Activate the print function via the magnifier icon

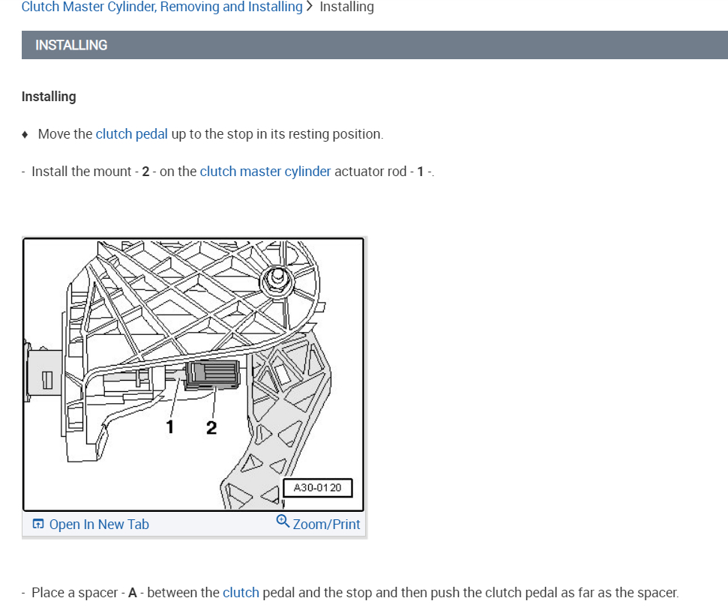(x=283, y=520)
